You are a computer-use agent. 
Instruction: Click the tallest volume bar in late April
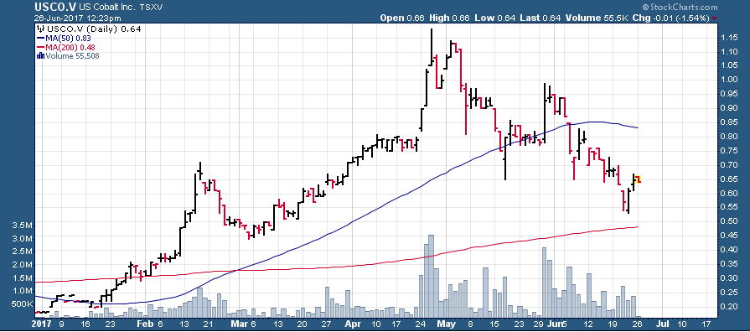pos(431,276)
